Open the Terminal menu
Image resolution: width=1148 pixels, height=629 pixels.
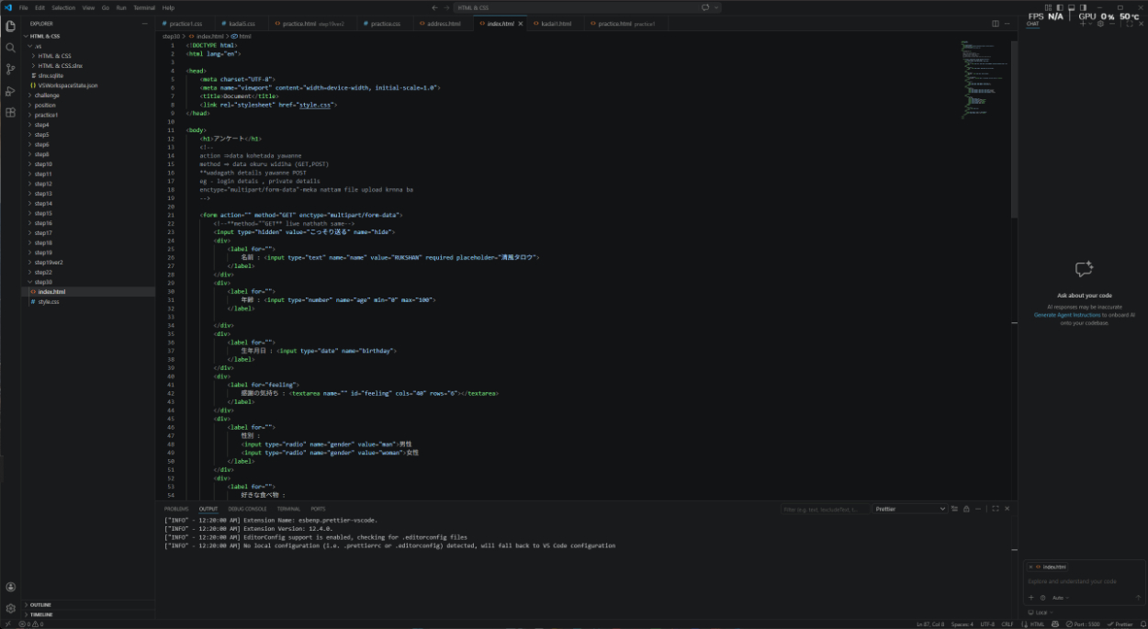[x=144, y=7]
